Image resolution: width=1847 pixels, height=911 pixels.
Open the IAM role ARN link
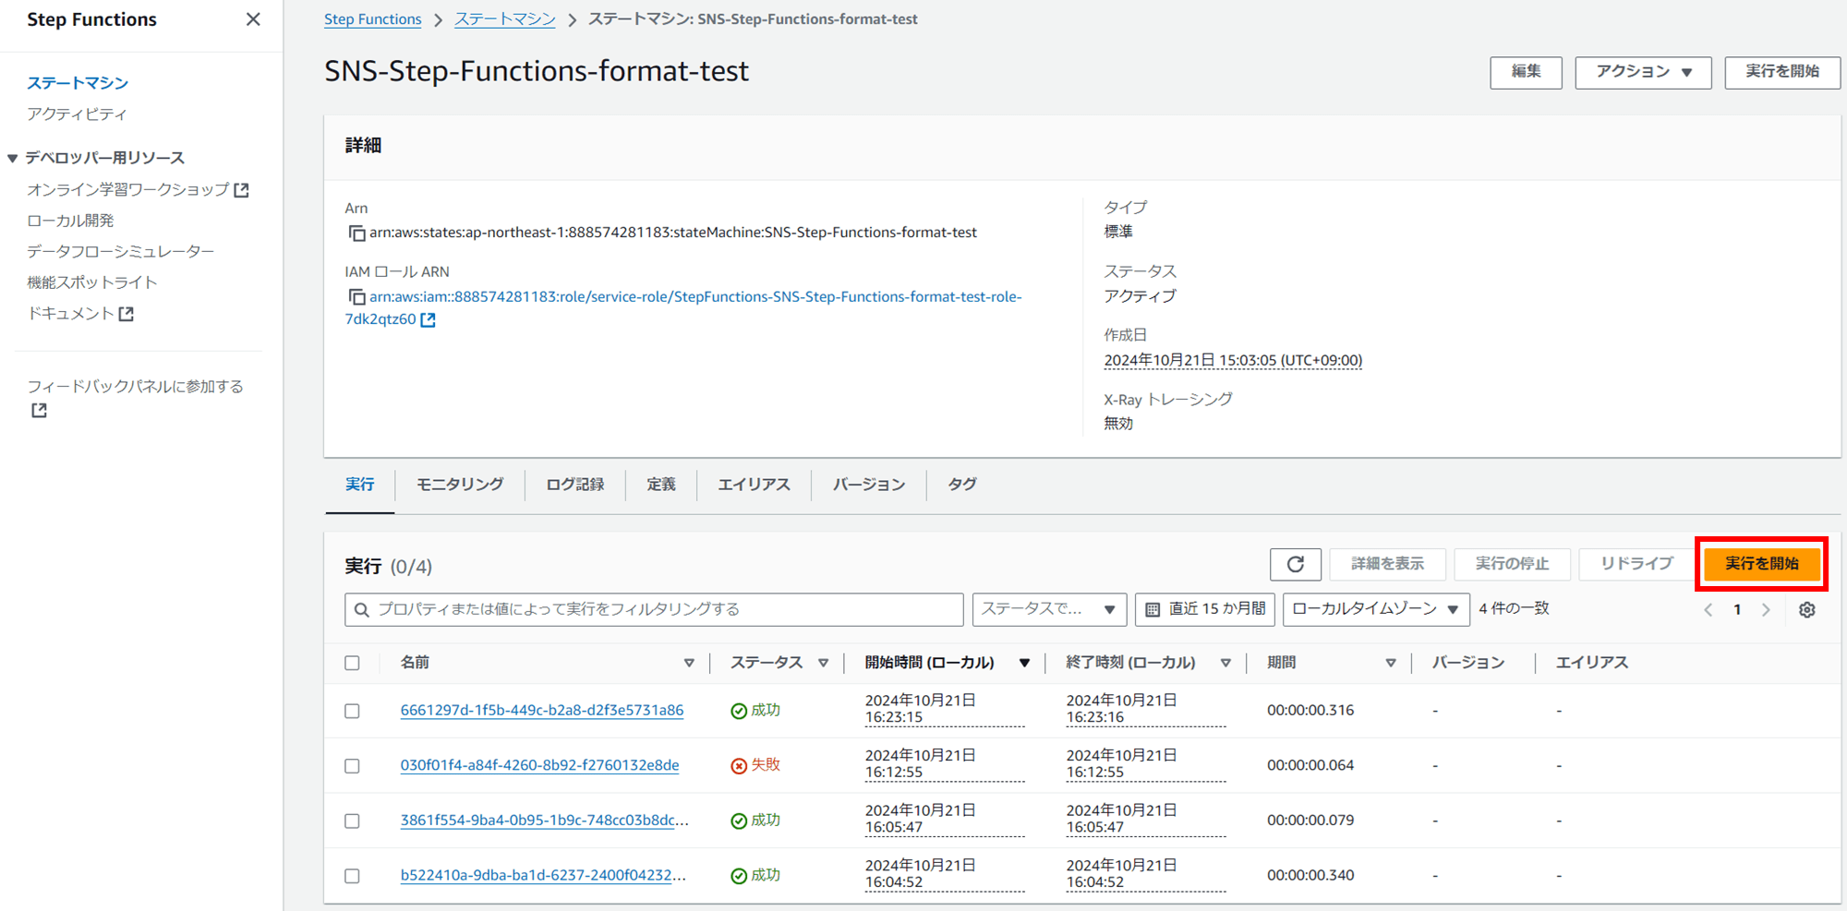click(683, 307)
